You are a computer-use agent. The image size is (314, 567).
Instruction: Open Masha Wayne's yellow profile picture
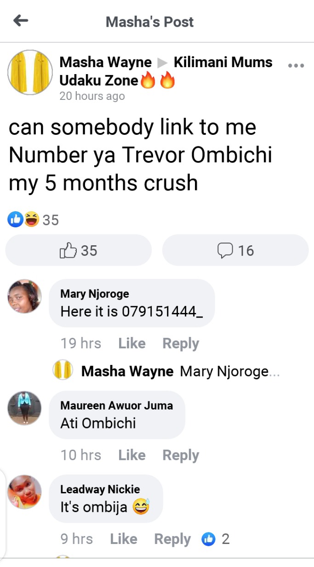pos(30,72)
